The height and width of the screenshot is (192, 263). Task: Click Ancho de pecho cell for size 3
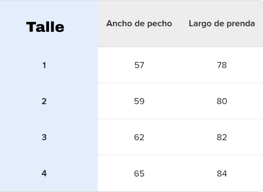[x=139, y=137]
